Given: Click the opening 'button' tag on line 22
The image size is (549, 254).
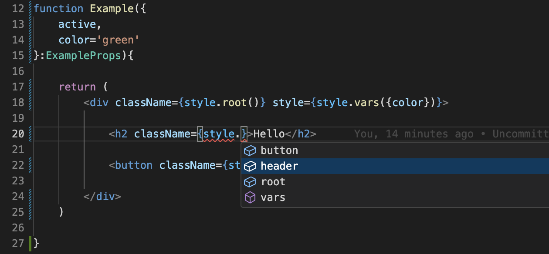Looking at the screenshot, I should click(134, 165).
